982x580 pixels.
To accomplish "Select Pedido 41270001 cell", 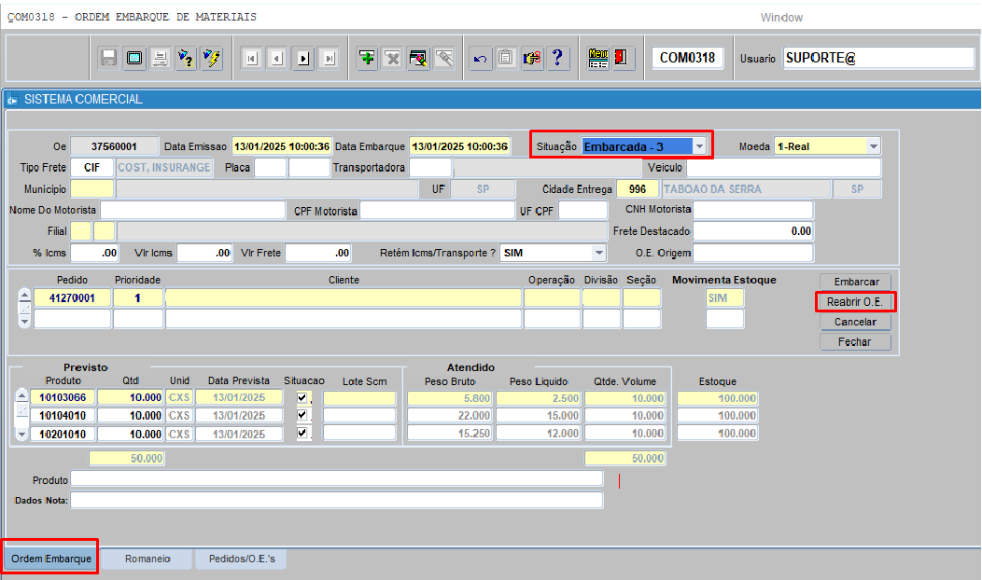I will 72,297.
